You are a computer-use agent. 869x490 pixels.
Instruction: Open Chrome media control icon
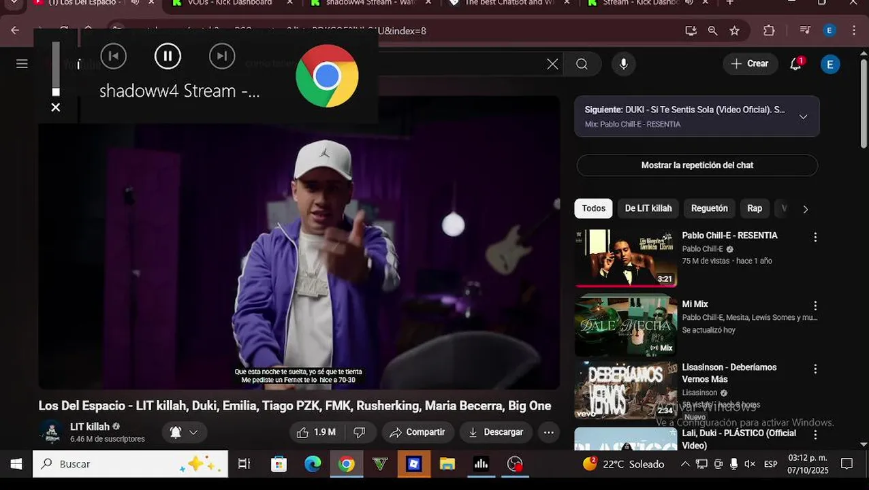click(805, 31)
